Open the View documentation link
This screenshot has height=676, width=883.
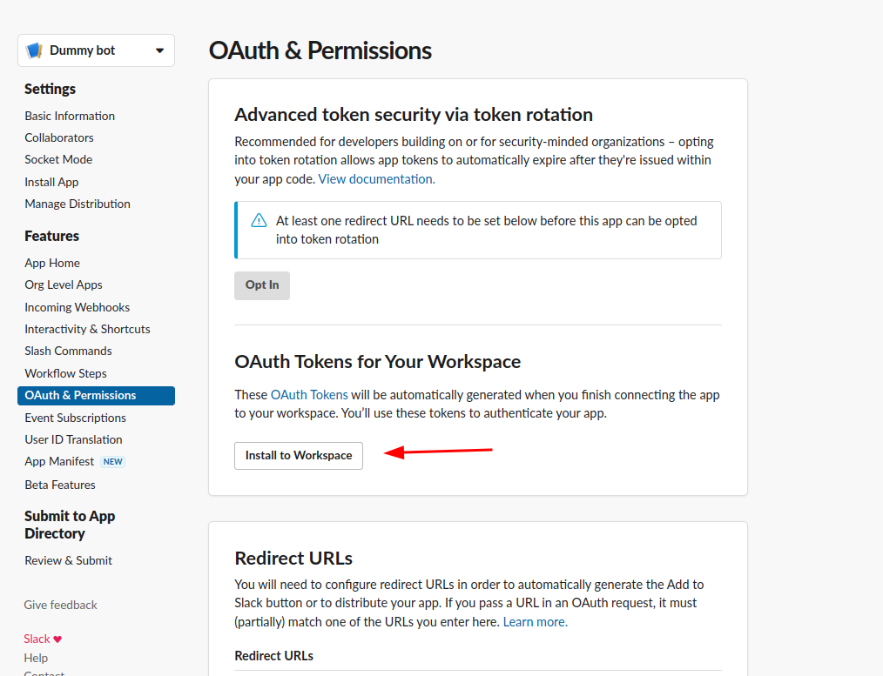(x=376, y=179)
